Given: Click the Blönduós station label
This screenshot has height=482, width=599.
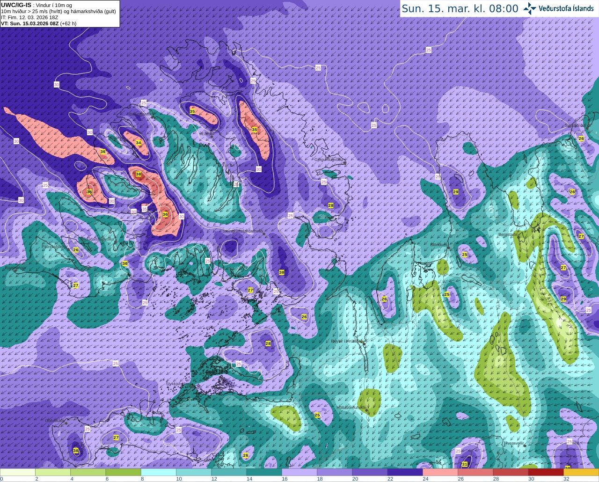Looking at the screenshot, I should (x=439, y=244).
